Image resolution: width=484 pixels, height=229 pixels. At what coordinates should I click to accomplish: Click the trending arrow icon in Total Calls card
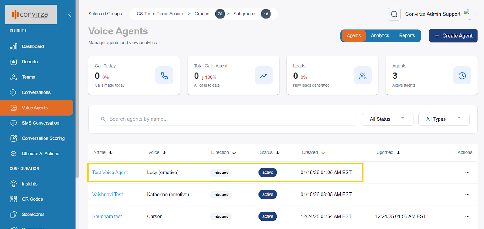coord(263,75)
